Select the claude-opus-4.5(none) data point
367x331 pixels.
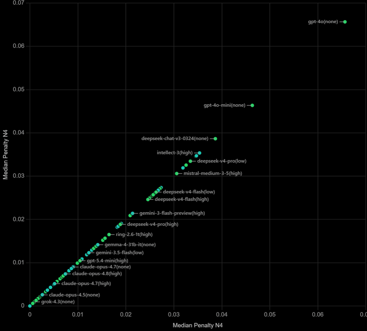pyautogui.click(x=42, y=295)
